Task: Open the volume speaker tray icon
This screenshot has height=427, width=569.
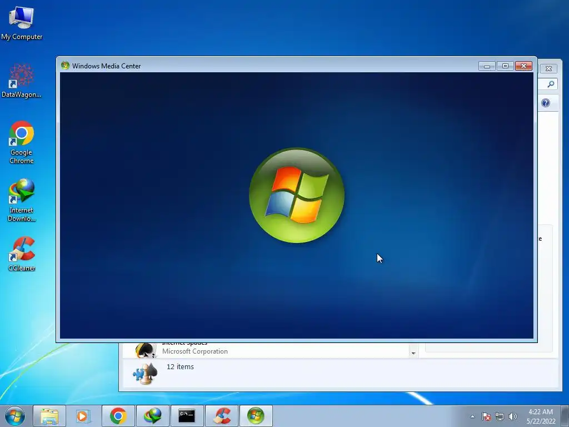Action: coord(512,416)
